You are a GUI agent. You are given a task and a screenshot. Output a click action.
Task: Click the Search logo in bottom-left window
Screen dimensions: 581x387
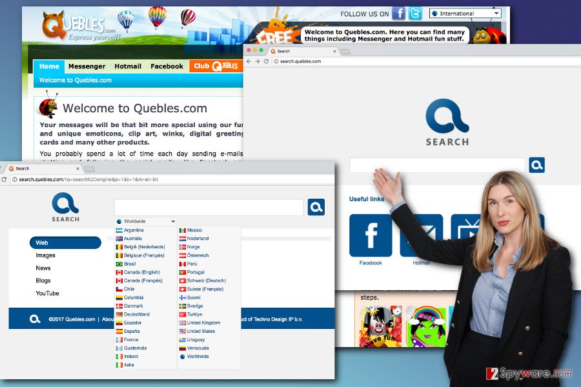(66, 207)
